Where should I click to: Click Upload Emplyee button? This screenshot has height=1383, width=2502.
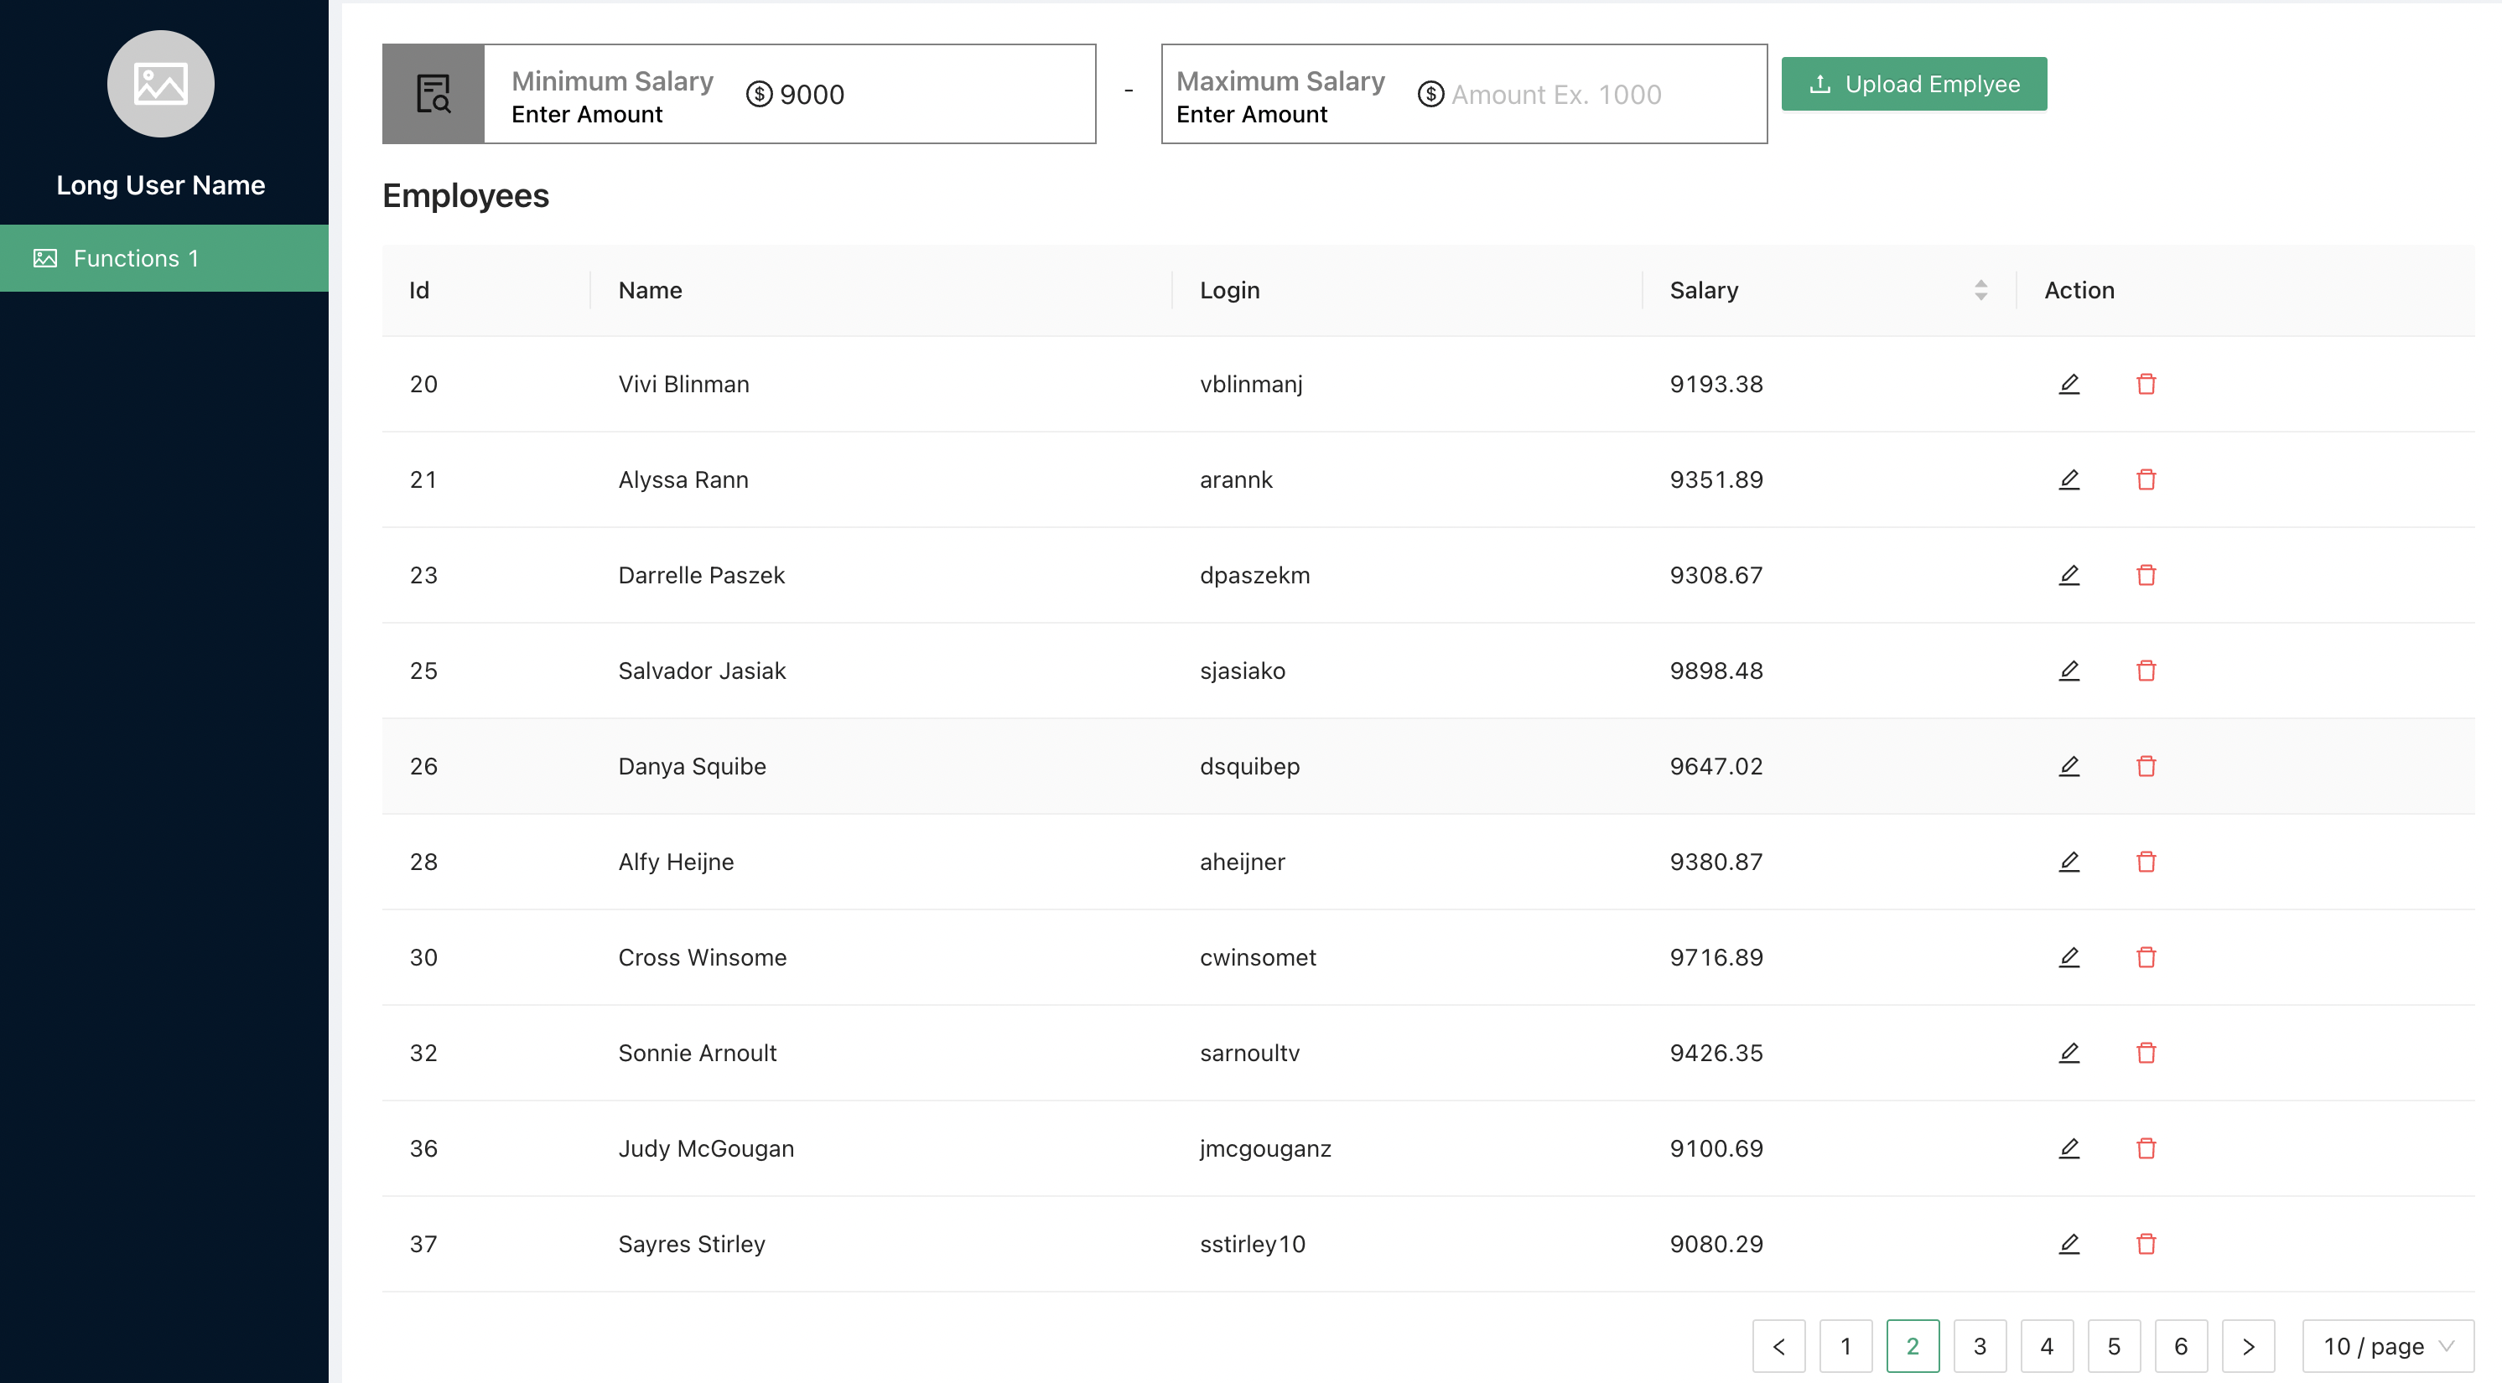[1913, 85]
